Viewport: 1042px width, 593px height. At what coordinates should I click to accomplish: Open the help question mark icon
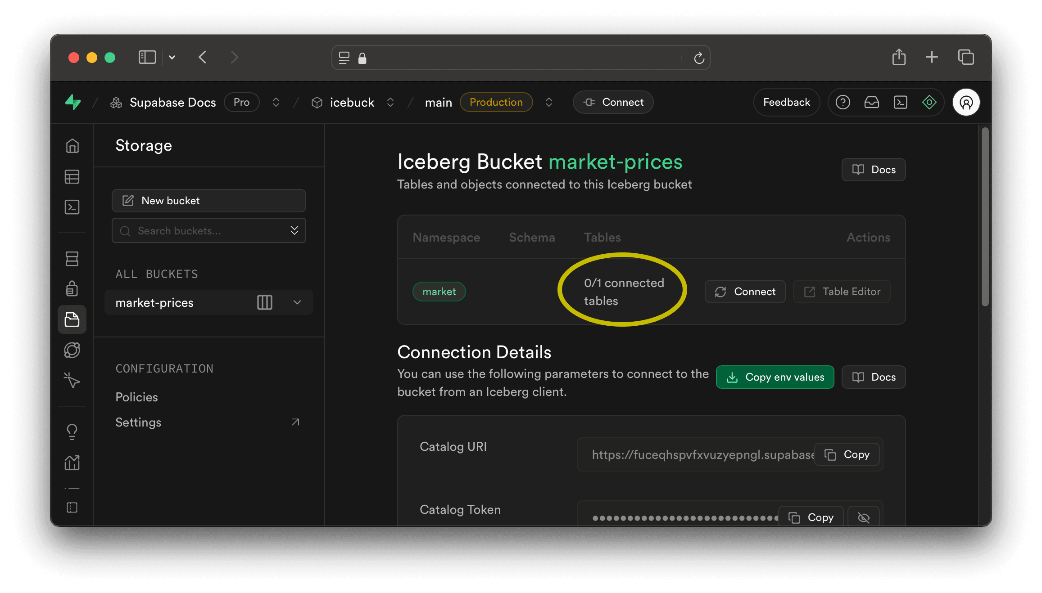(843, 102)
